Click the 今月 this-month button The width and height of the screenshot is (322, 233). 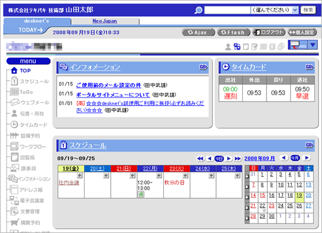(x=295, y=158)
